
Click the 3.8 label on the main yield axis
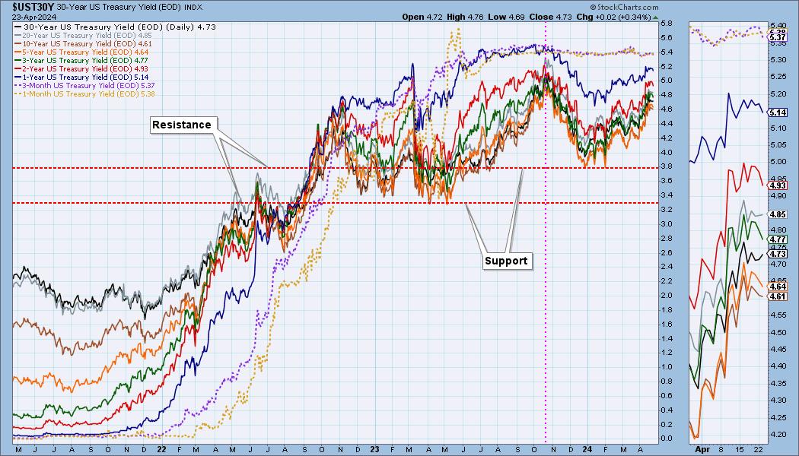[x=666, y=166]
